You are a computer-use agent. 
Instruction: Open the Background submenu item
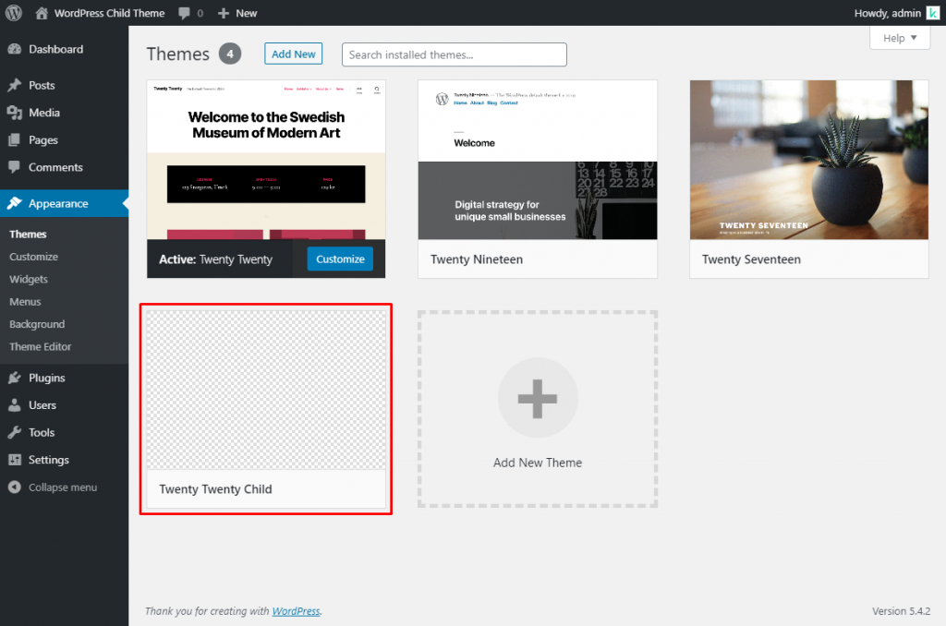[x=37, y=324]
